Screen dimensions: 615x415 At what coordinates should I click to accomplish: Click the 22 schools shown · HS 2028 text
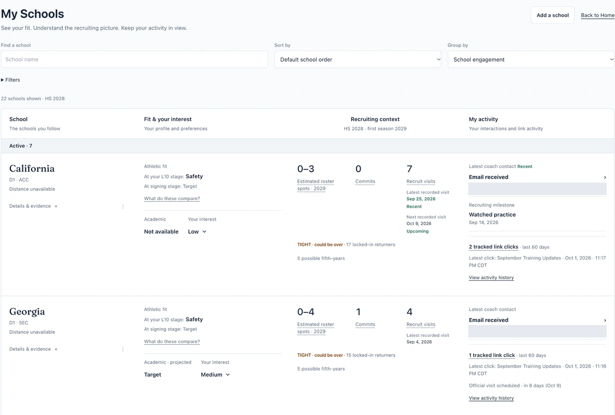pyautogui.click(x=33, y=99)
